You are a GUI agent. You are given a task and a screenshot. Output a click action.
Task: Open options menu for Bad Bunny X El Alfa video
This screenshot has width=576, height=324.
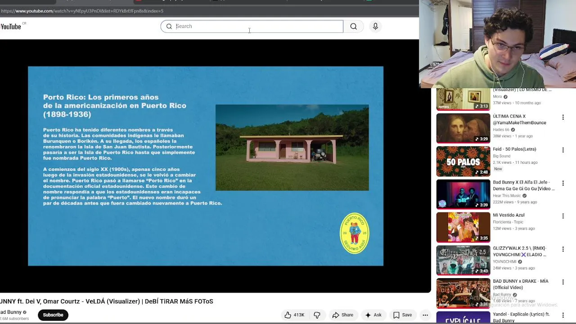[563, 183]
